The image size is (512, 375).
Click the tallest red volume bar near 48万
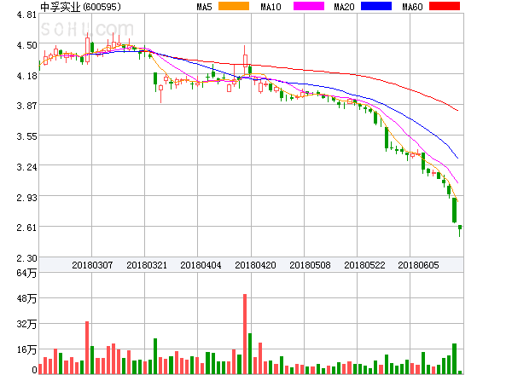tap(245, 334)
